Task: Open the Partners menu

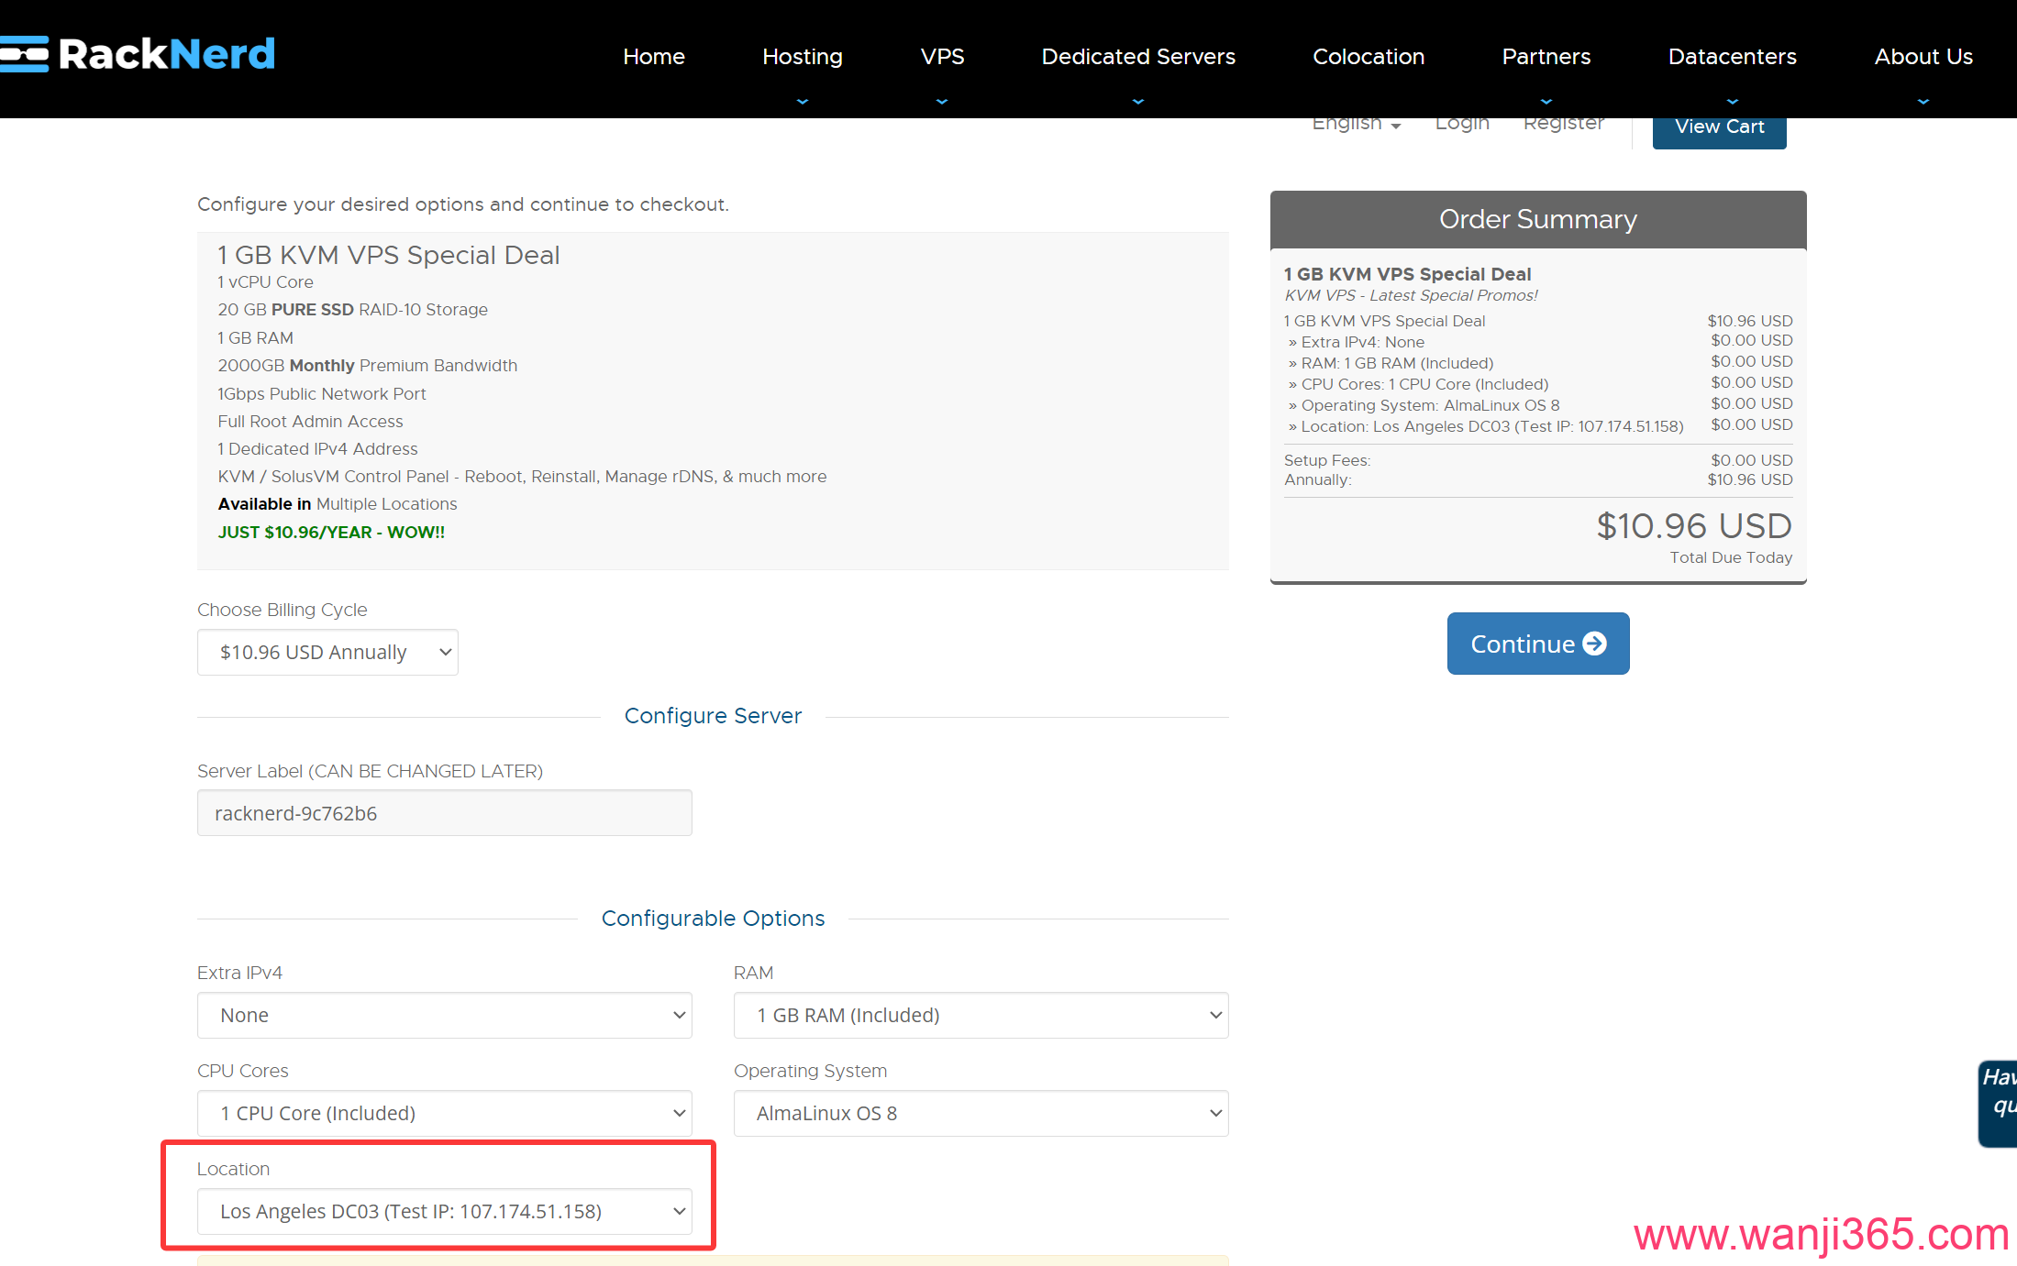Action: [1546, 57]
